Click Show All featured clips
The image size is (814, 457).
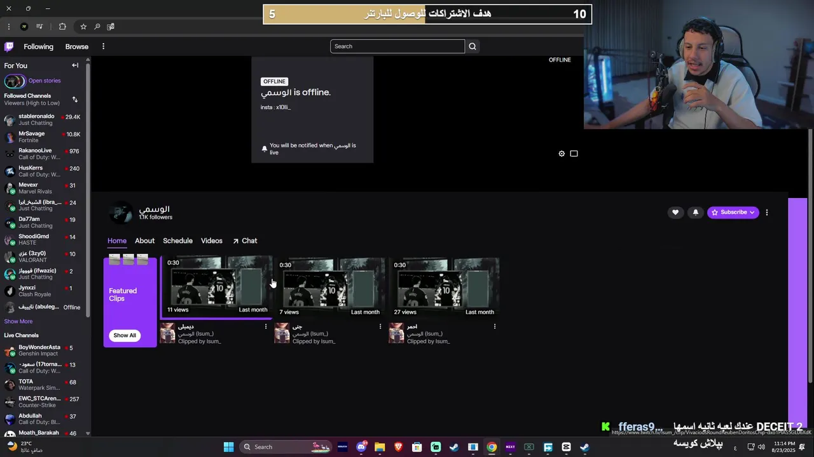(125, 335)
